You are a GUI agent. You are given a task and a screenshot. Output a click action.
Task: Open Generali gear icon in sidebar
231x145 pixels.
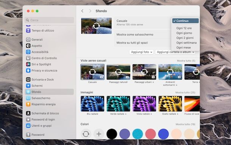point(28,39)
